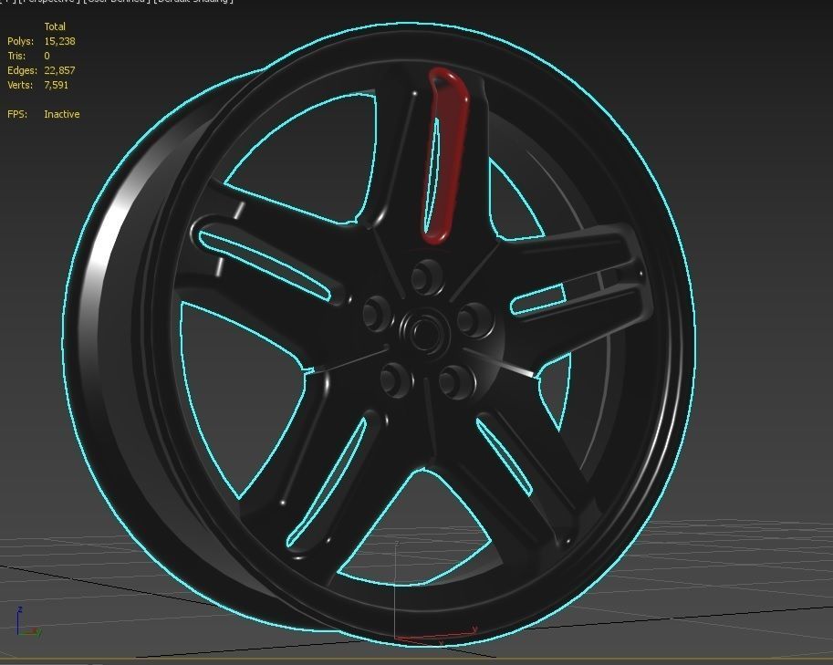This screenshot has height=665, width=833.
Task: Click the 'Total' statistics header
Action: click(x=55, y=26)
